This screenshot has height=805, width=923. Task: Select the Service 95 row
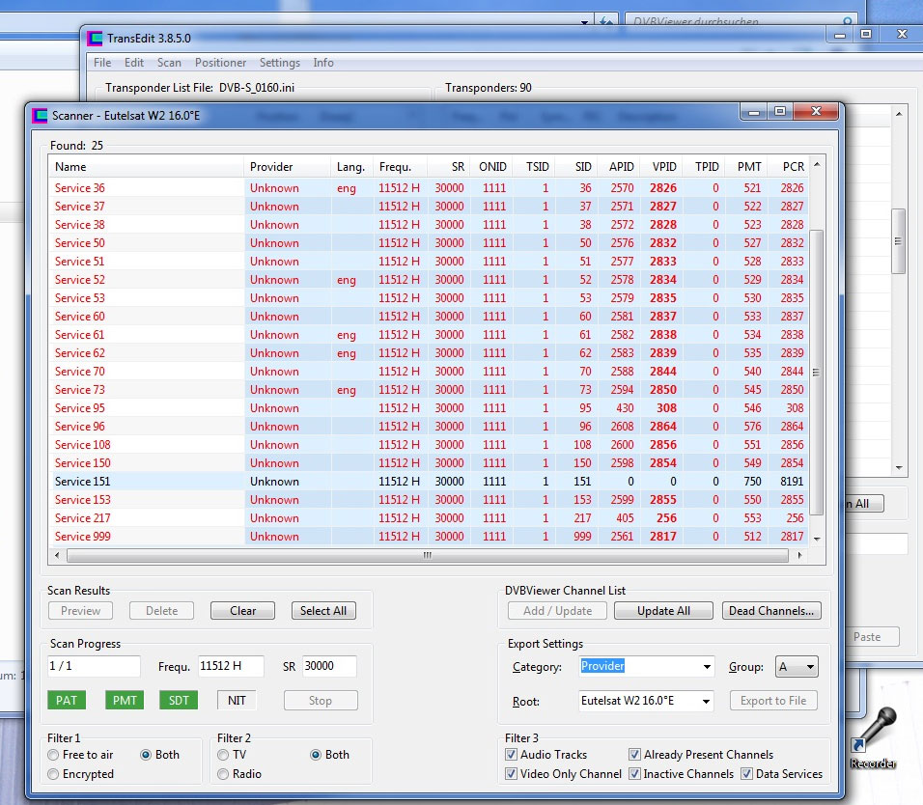429,407
